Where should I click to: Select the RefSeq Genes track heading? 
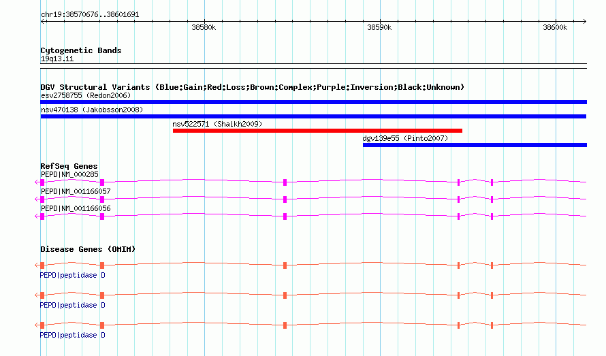[x=69, y=166]
